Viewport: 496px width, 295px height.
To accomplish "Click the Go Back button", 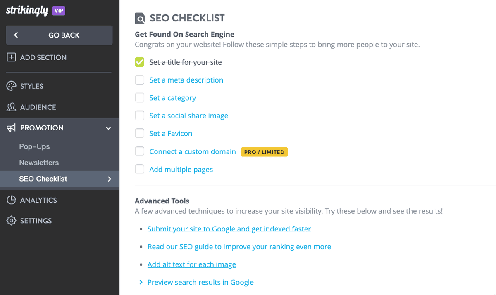I will [x=59, y=35].
